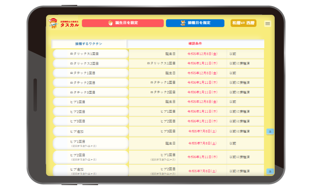Screen dimensions: 312x190
Task: Choose the ロタテック3回目 vaccine
Action: tap(91, 92)
